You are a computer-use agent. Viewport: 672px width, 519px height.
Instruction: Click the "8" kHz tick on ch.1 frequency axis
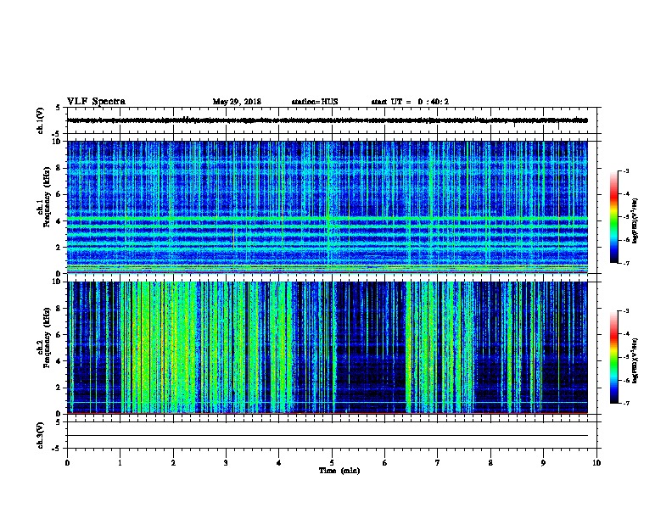59,168
